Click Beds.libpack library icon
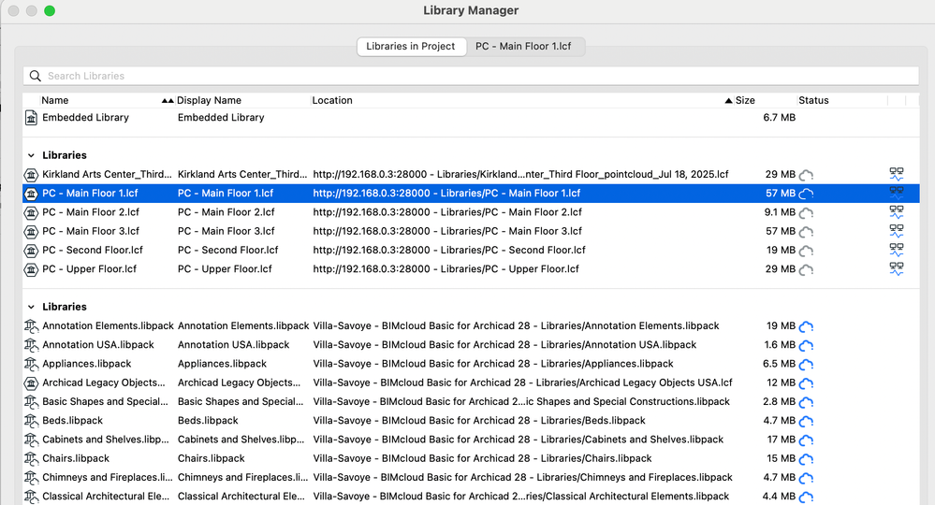Screen dimensions: 935x505 point(31,421)
